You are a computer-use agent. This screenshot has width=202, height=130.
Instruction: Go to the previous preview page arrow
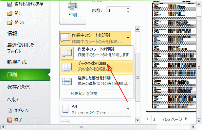pyautogui.click(x=147, y=119)
